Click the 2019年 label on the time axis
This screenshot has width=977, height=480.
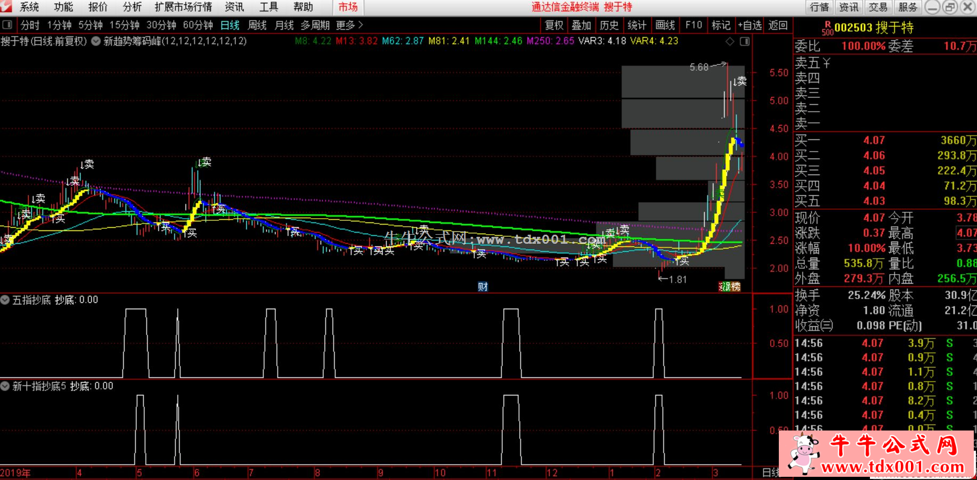tap(15, 473)
